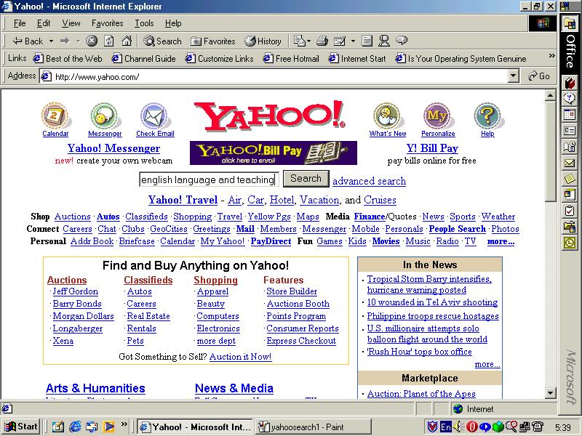Open the Back button history dropdown arrow
582x436 pixels.
coord(51,41)
